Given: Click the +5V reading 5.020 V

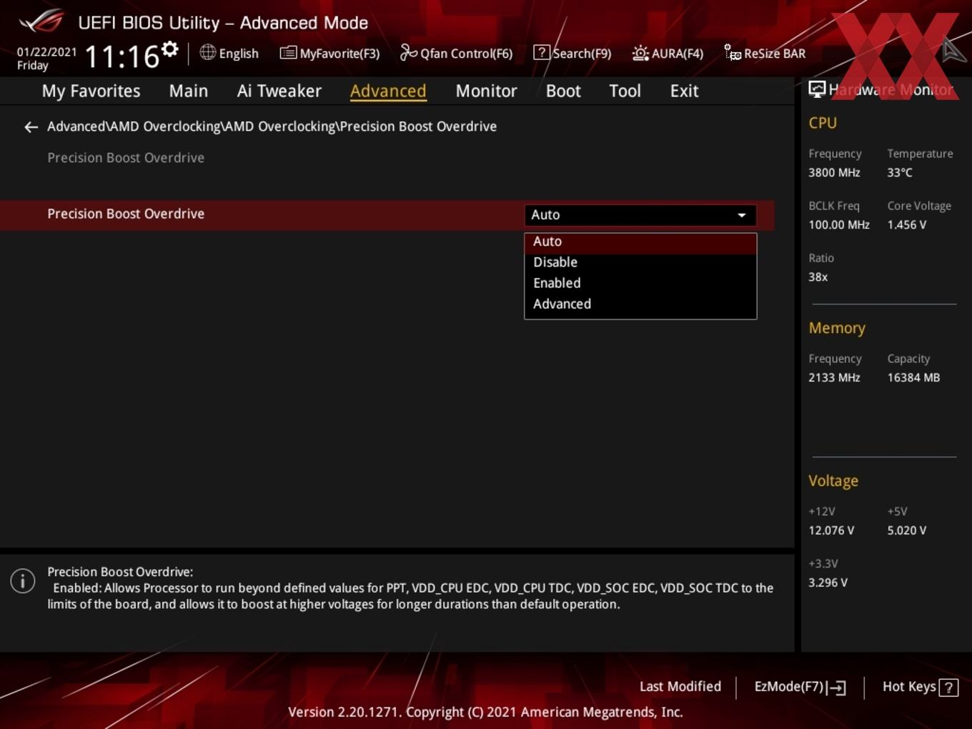Looking at the screenshot, I should 907,531.
